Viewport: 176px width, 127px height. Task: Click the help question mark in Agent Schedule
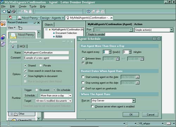[x=155, y=39]
